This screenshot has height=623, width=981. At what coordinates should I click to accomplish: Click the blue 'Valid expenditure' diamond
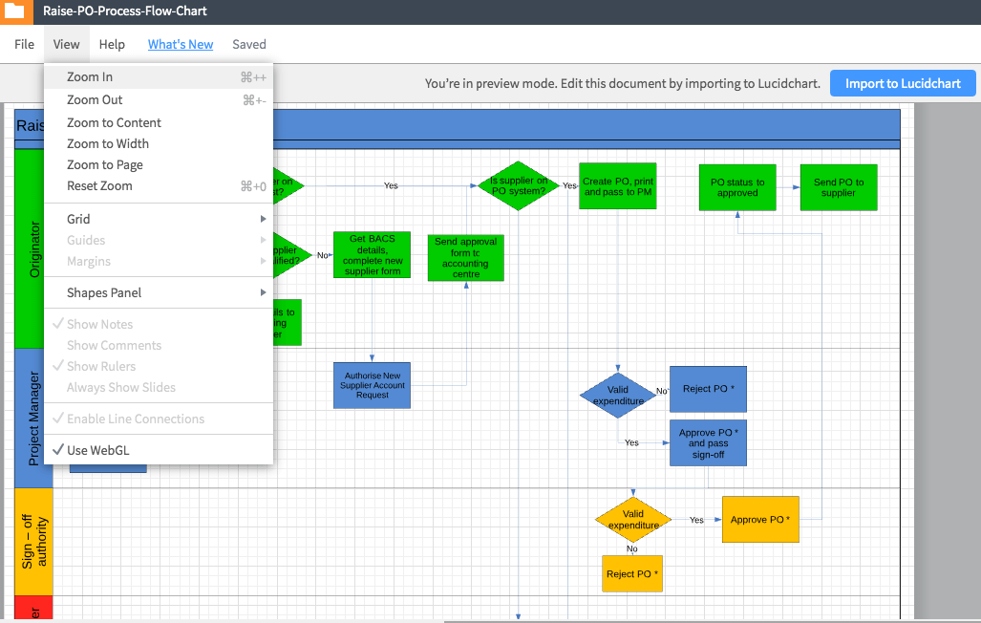pyautogui.click(x=618, y=395)
